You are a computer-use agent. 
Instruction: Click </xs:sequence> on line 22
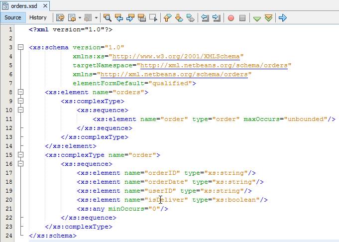click(x=89, y=218)
